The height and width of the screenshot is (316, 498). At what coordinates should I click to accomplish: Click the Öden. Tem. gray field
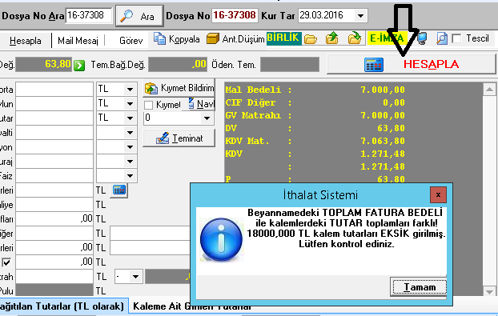tap(290, 65)
